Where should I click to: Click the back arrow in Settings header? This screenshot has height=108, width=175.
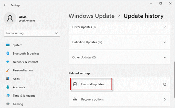[x=5, y=5]
